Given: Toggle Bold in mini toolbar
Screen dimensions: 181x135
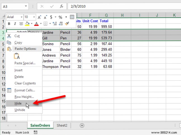Looking at the screenshot, I should 9,24.
